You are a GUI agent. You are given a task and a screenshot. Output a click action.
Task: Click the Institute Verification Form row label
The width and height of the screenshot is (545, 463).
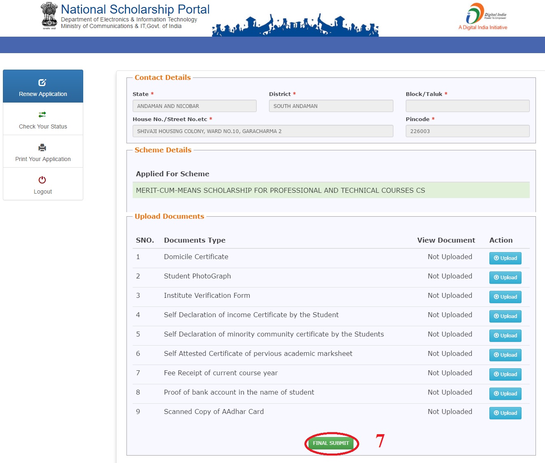tap(207, 295)
